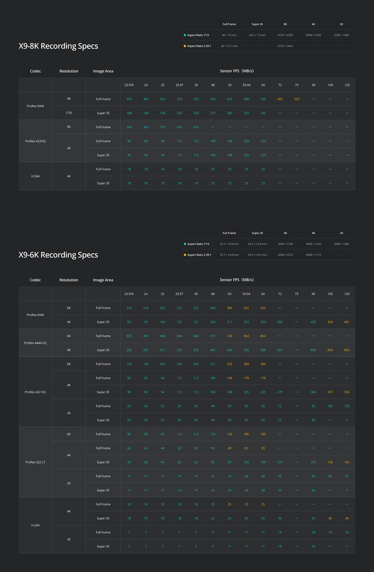Viewport: 374px width, 572px height.
Task: Click '24.3 × 10.2 mm' in X9-6K aspect table
Action: (257, 255)
